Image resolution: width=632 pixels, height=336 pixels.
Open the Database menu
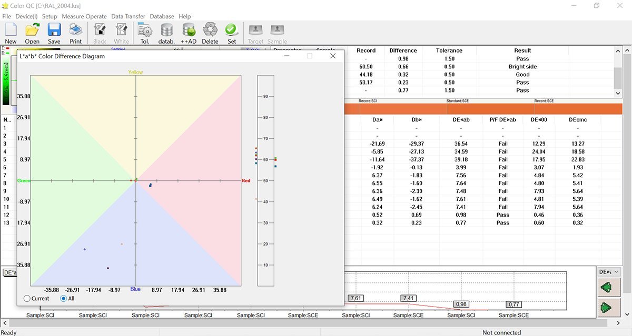[x=162, y=16]
